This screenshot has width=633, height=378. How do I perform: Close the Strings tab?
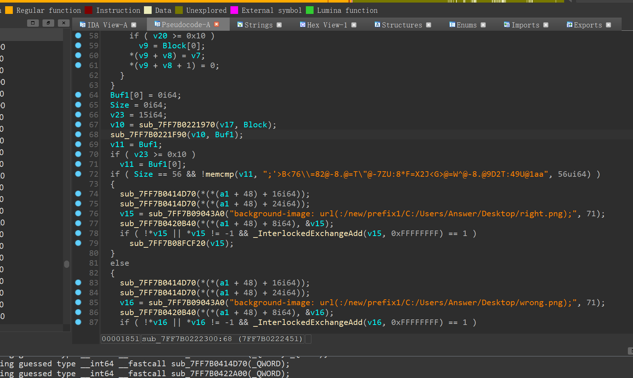(279, 25)
